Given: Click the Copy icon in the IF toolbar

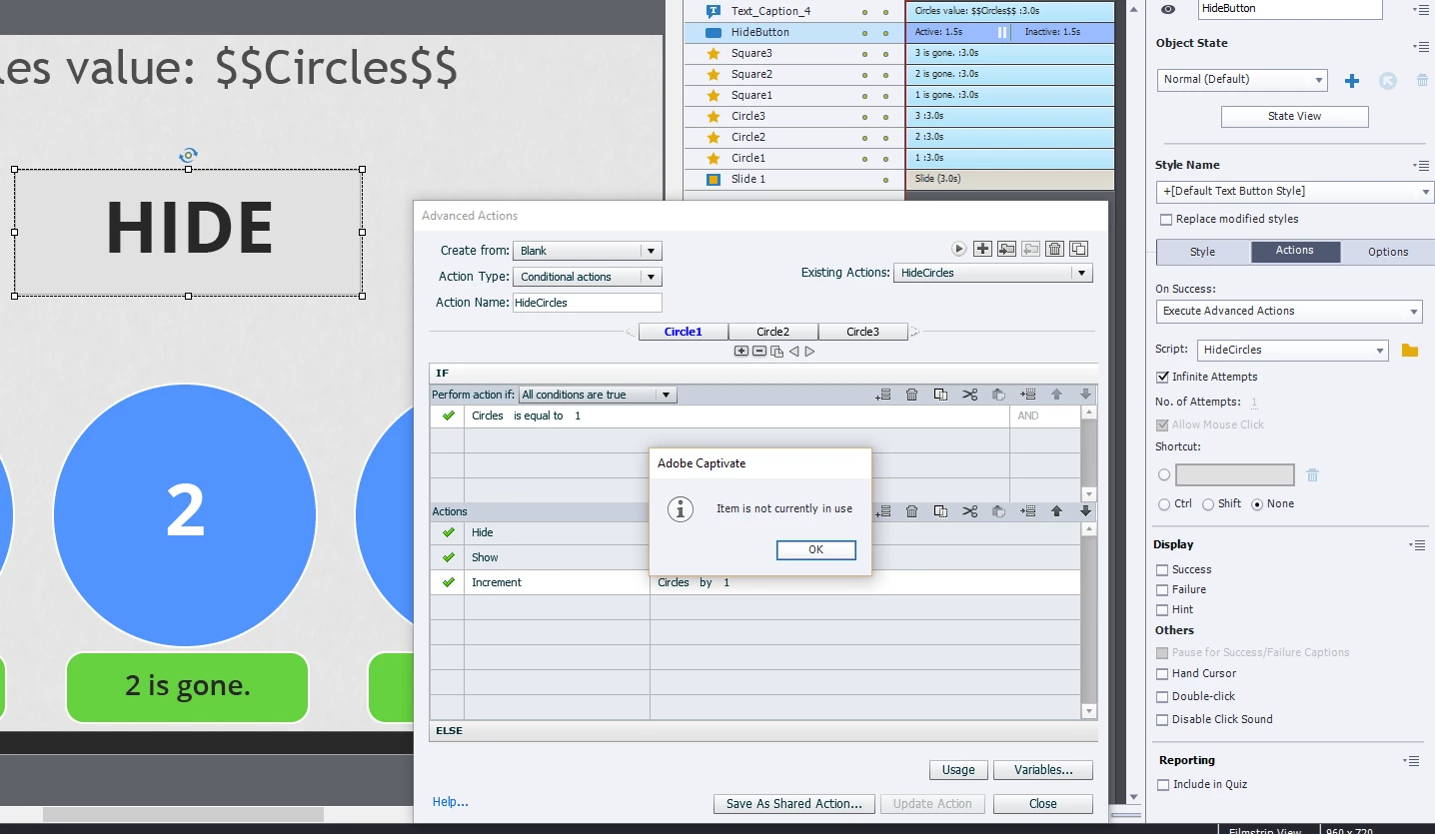Looking at the screenshot, I should [x=940, y=395].
